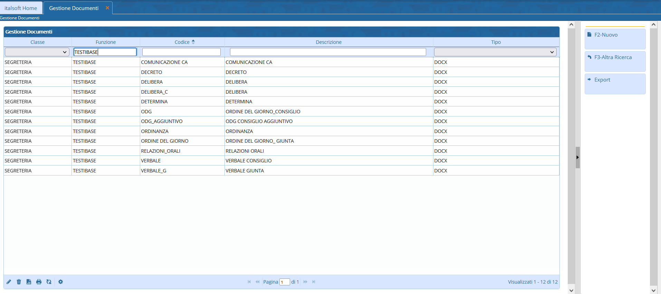Collapse the right side panel arrow
This screenshot has height=294, width=661.
tap(577, 158)
